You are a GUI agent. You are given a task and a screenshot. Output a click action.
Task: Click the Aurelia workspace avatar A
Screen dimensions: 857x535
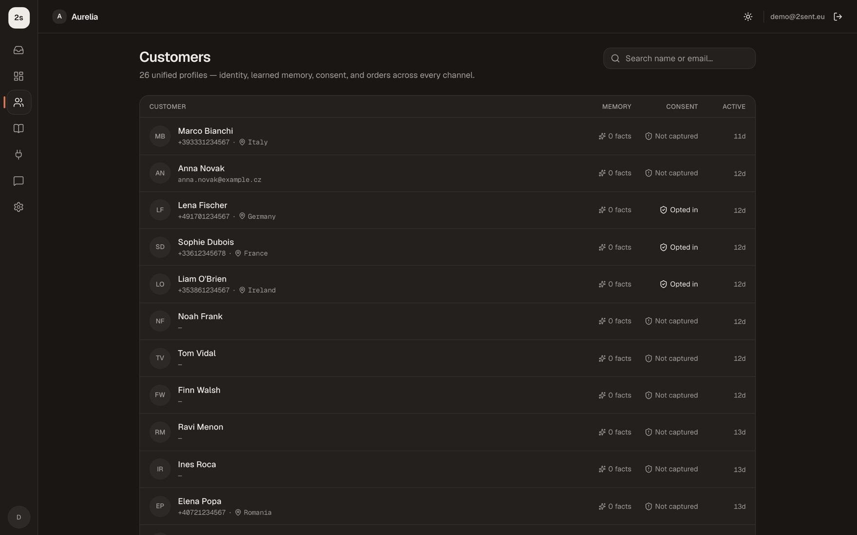pyautogui.click(x=59, y=17)
